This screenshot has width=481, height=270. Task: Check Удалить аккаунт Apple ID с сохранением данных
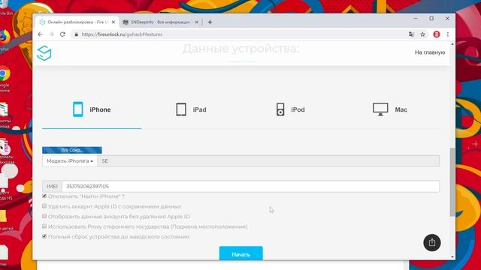coord(44,206)
